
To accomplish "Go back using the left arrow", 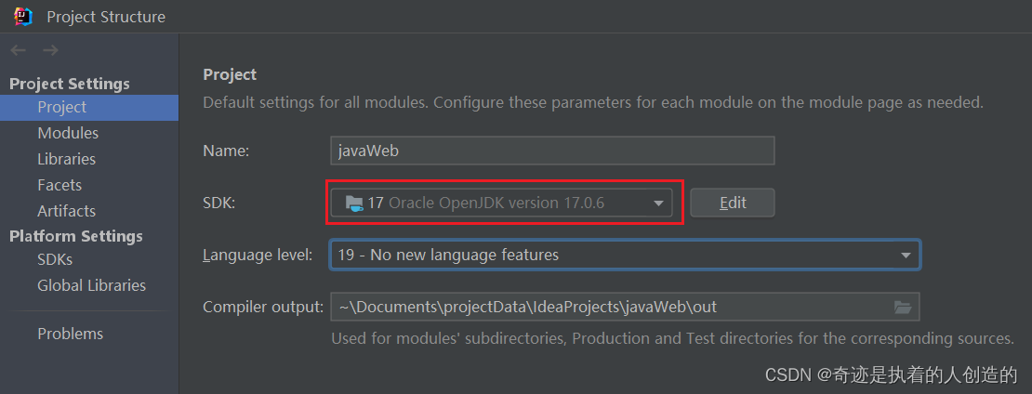I will pos(19,51).
